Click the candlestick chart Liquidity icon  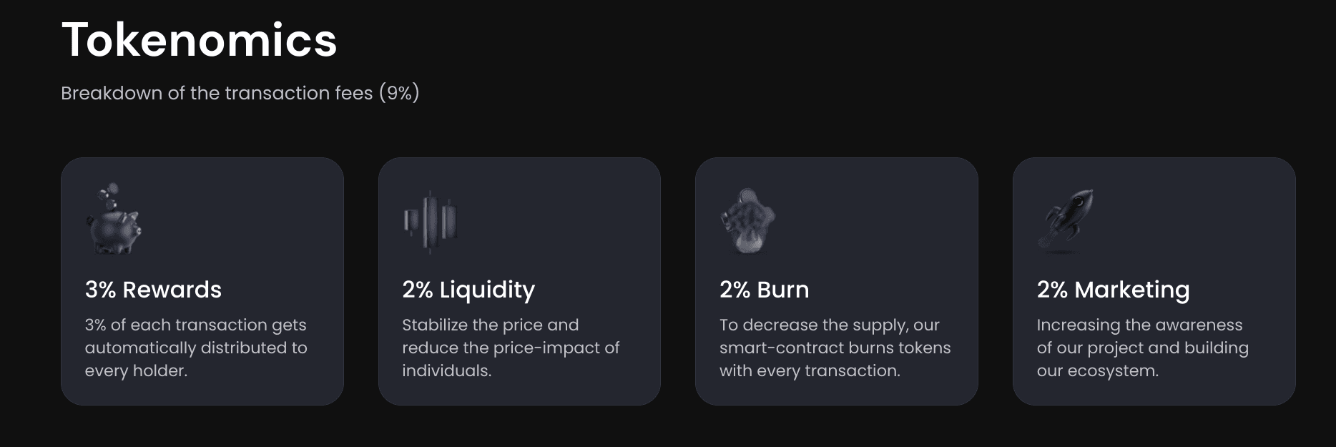click(x=430, y=221)
